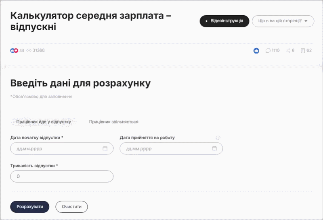Bookmark the page using the bookmark icon
The height and width of the screenshot is (220, 323).
click(303, 51)
